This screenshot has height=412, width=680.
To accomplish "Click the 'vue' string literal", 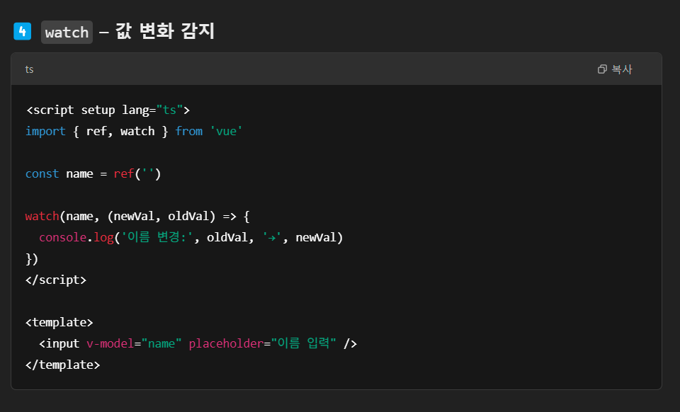I will (226, 131).
